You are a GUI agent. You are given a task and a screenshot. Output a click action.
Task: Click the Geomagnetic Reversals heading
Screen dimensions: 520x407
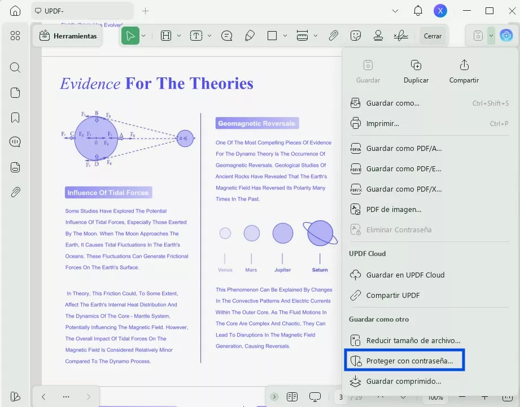[257, 123]
